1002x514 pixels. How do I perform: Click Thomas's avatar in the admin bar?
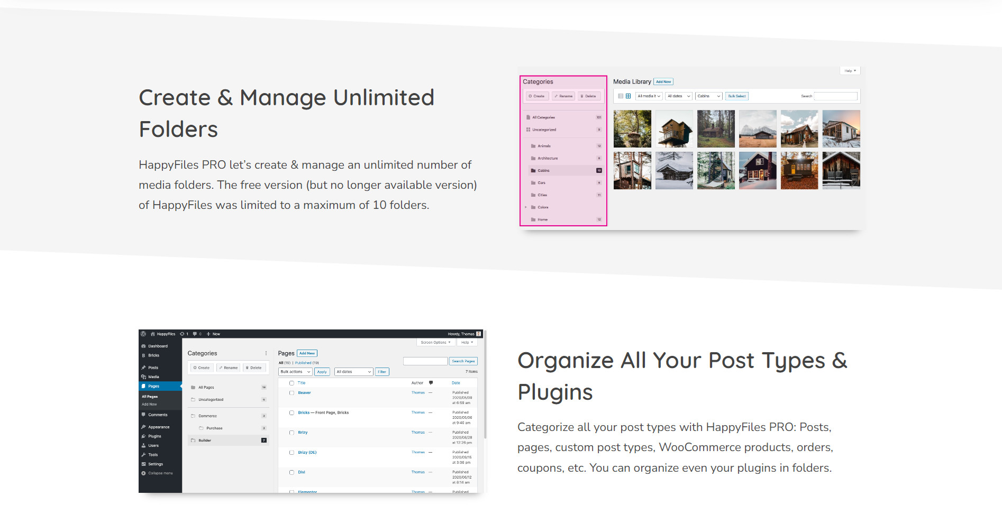click(479, 334)
